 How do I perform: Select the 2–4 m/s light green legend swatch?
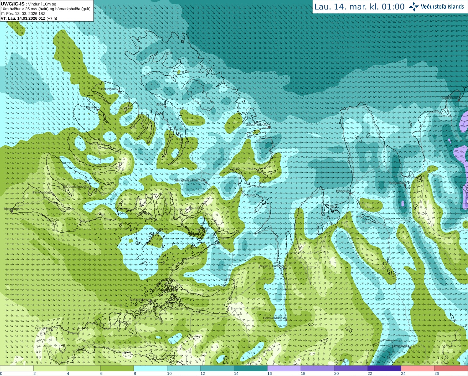(50, 368)
